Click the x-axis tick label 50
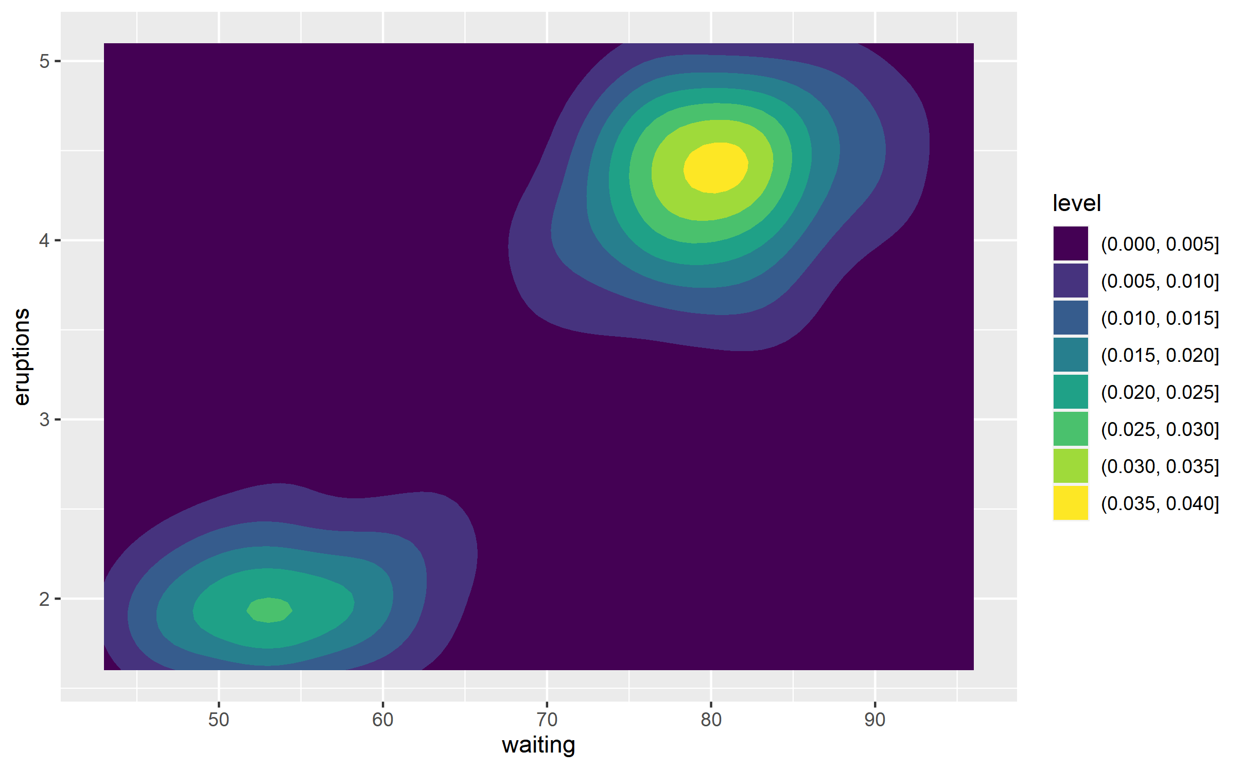 (x=219, y=720)
